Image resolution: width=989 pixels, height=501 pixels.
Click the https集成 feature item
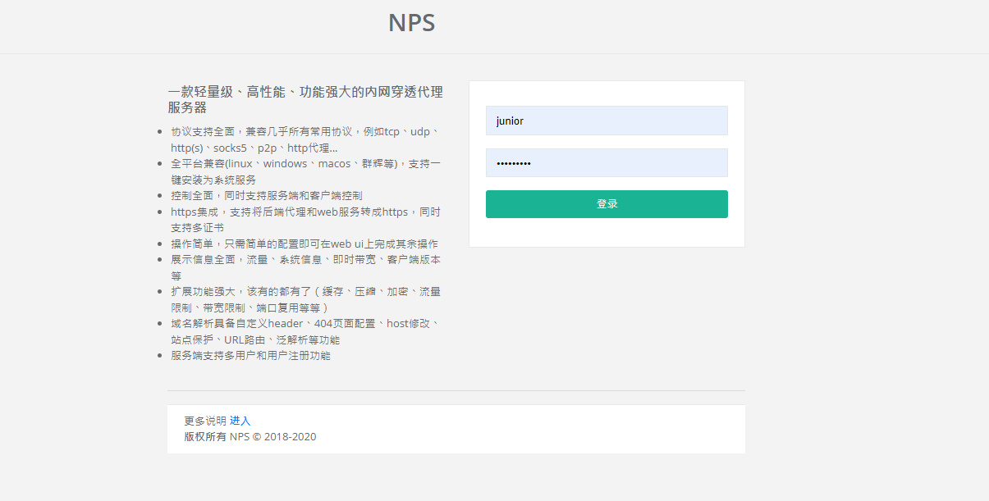click(x=305, y=219)
